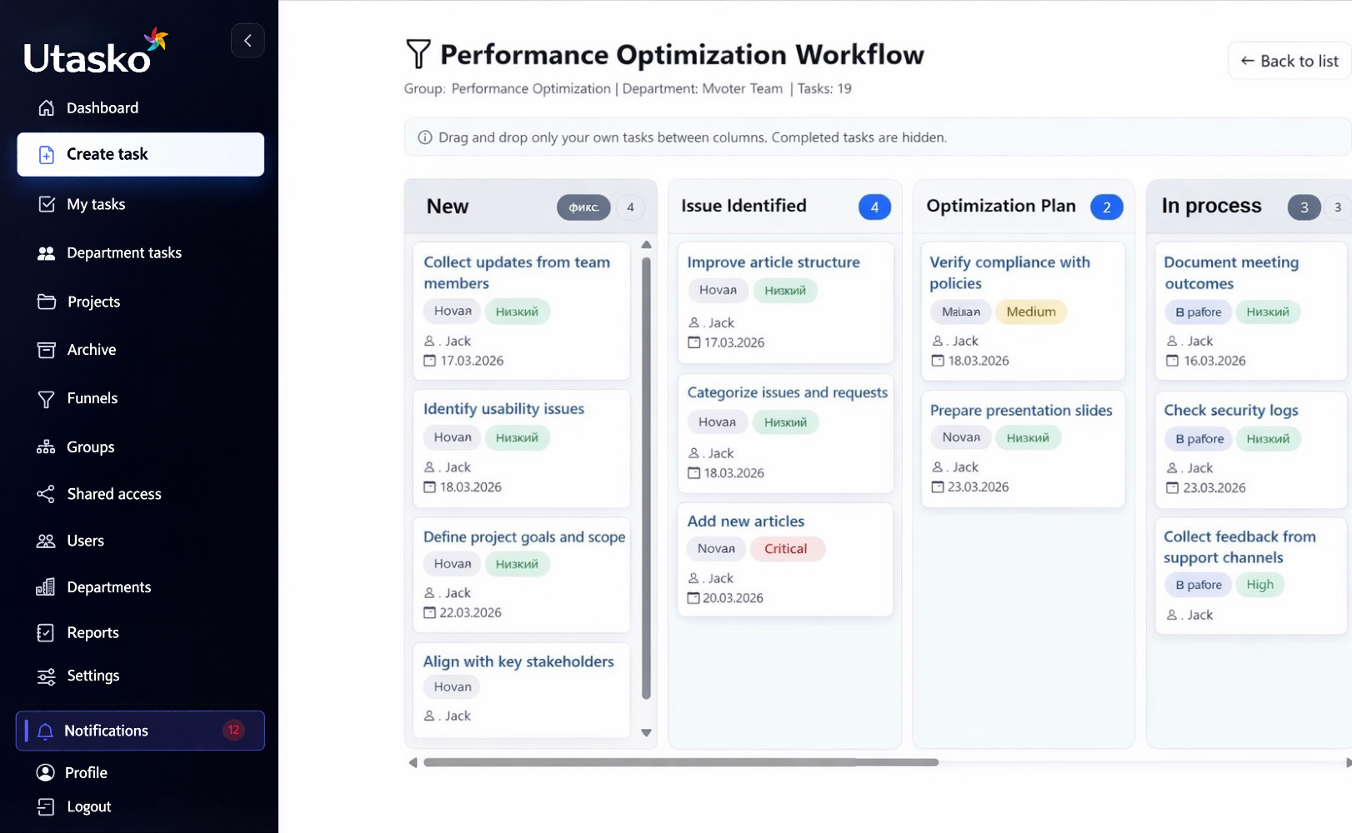Screen dimensions: 1352x833
Task: Click the Dashboard home icon
Action: (x=47, y=107)
